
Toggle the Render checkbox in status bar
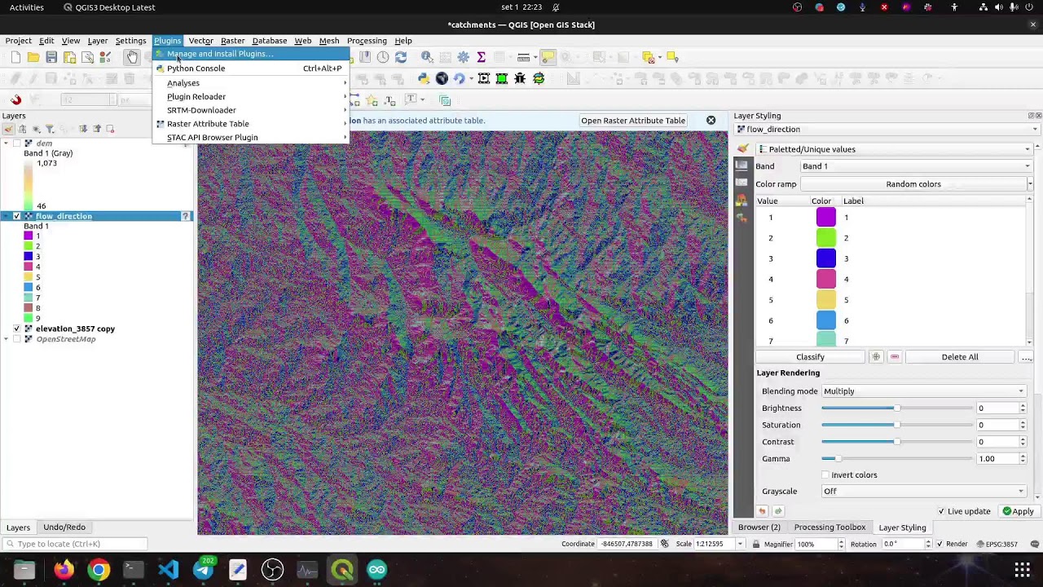940,545
